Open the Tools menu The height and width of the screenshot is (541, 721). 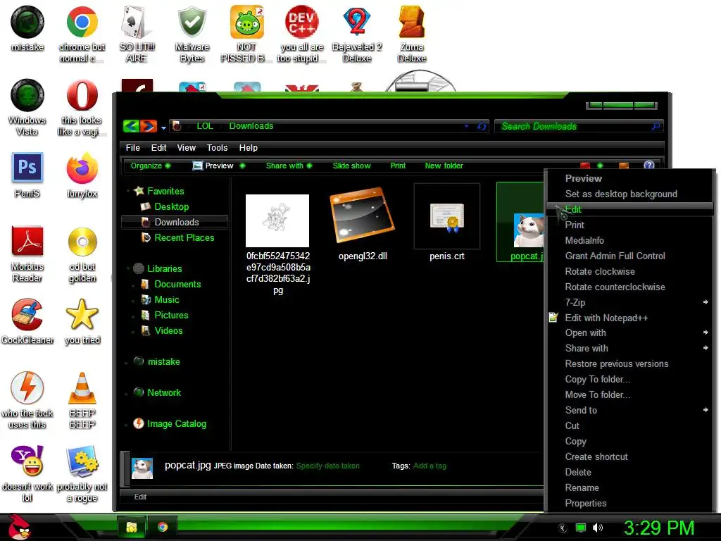coord(217,148)
